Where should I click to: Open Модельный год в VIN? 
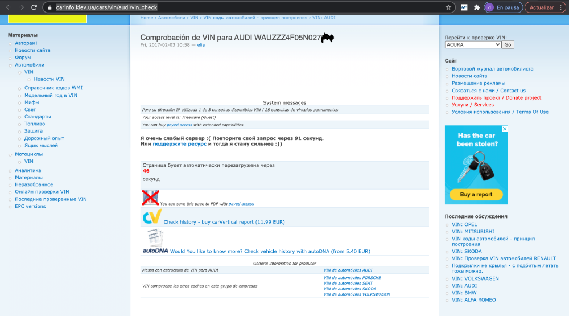(51, 95)
